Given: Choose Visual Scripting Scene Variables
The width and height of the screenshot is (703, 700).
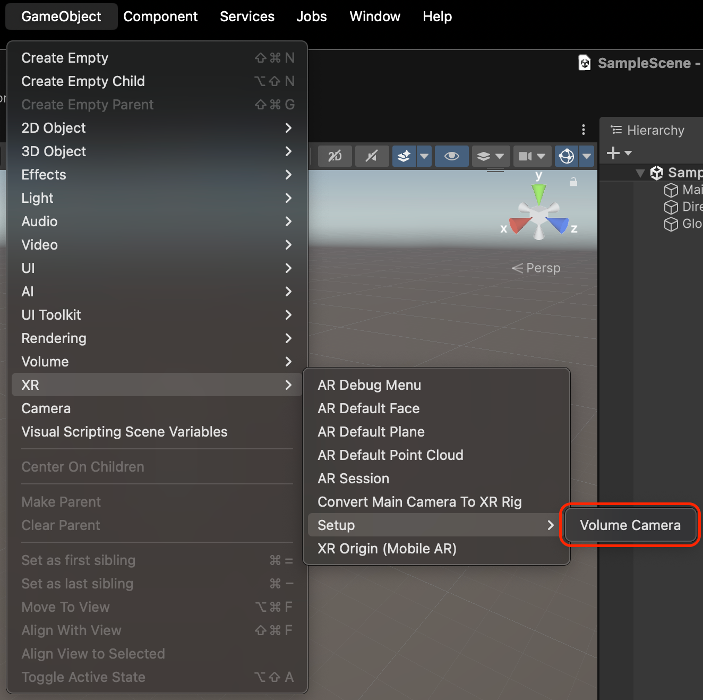Looking at the screenshot, I should click(x=157, y=432).
